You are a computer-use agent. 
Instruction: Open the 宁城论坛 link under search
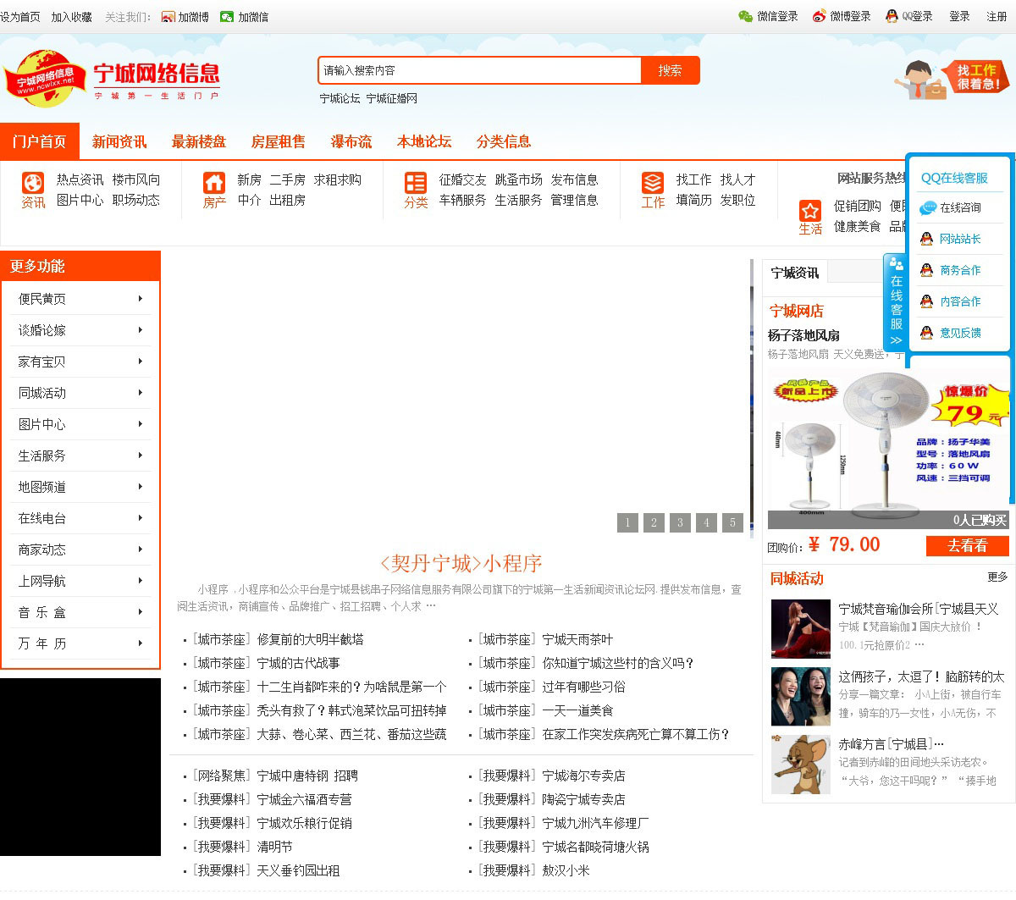(340, 98)
